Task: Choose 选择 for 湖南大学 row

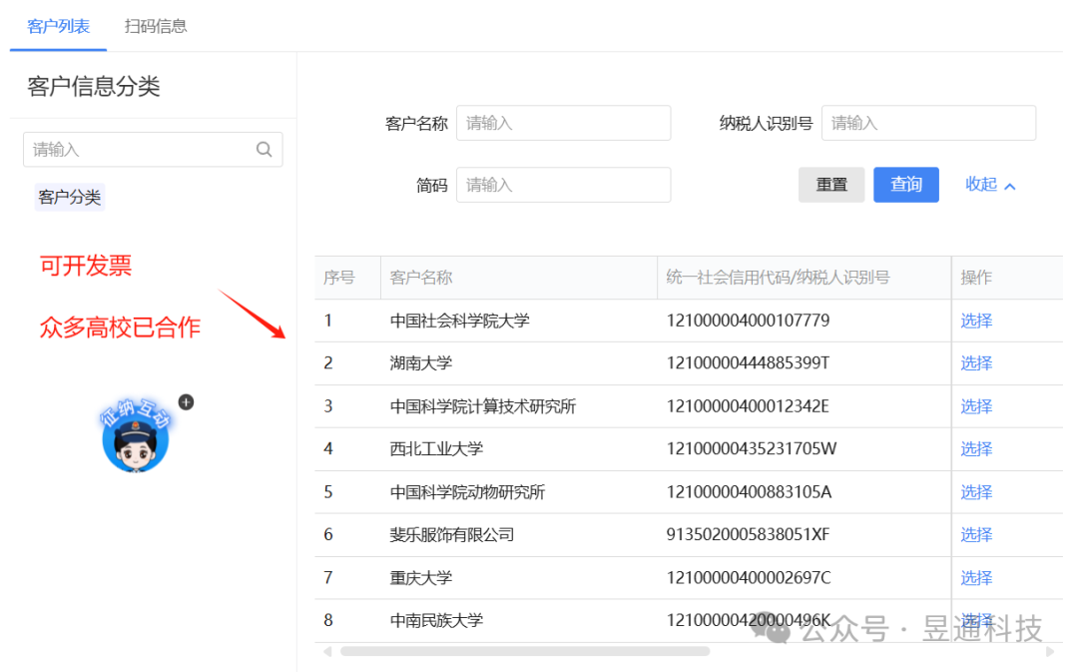Action: [976, 363]
